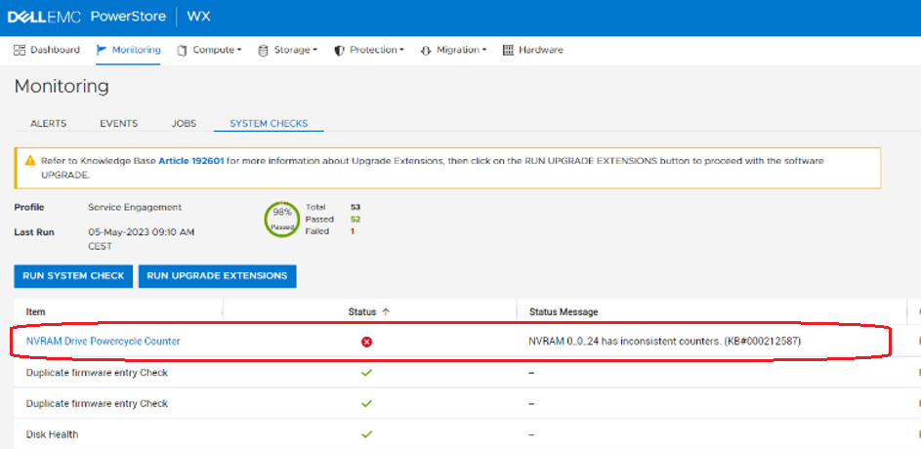This screenshot has width=921, height=449.
Task: Open the NVRAM Drive Powercycle Counter item
Action: tap(103, 342)
